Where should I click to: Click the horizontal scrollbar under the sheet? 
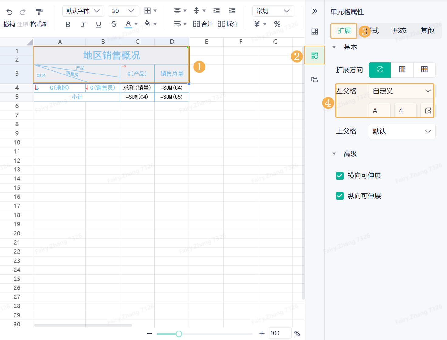point(83,325)
